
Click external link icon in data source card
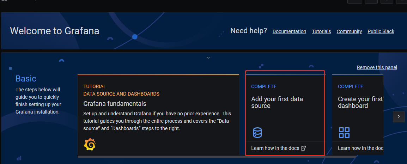303,148
